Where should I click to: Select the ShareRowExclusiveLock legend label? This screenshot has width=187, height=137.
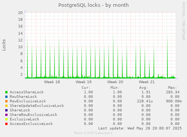33,115
